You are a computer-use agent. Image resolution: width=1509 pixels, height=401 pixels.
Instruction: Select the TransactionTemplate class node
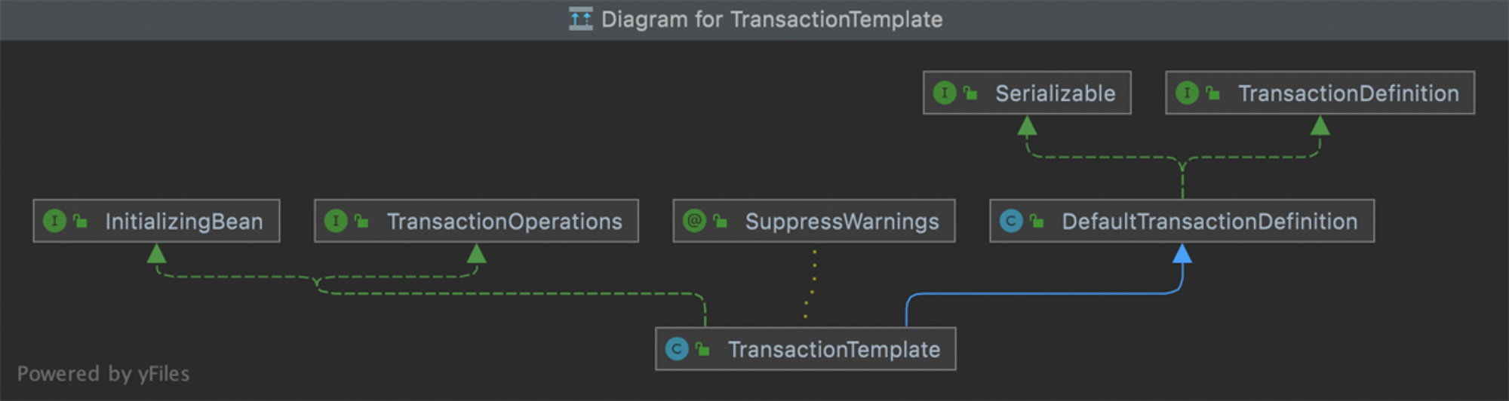coord(806,349)
